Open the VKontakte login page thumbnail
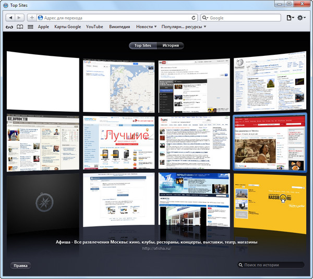The image size is (313, 279). (x=119, y=200)
